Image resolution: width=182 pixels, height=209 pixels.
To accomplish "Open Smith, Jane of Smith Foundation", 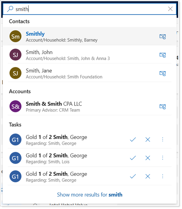I will (x=39, y=71).
